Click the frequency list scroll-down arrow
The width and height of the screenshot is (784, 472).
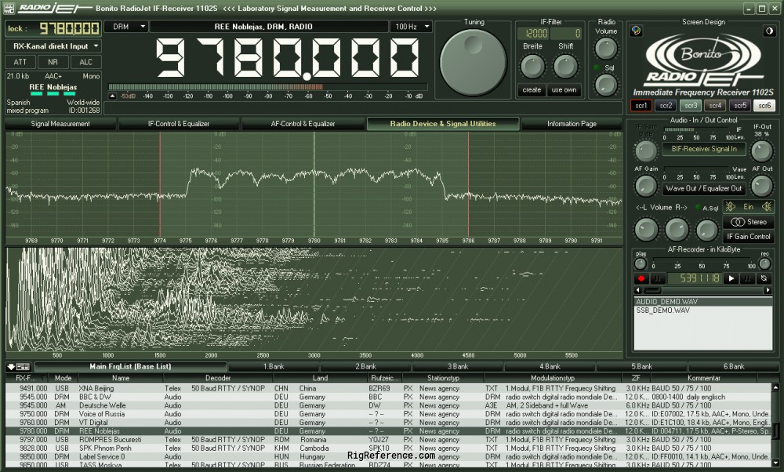tap(775, 463)
